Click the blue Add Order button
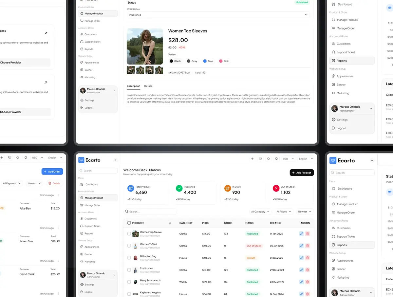 click(x=52, y=172)
